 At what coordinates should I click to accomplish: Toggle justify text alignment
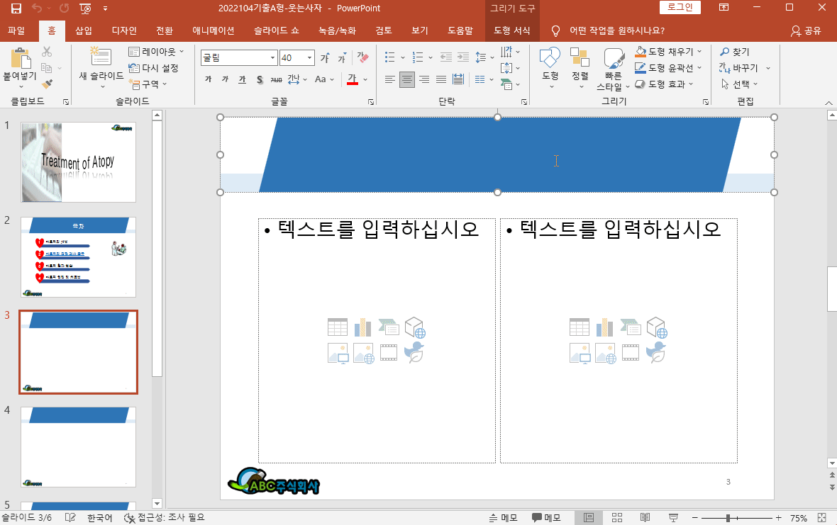click(441, 79)
